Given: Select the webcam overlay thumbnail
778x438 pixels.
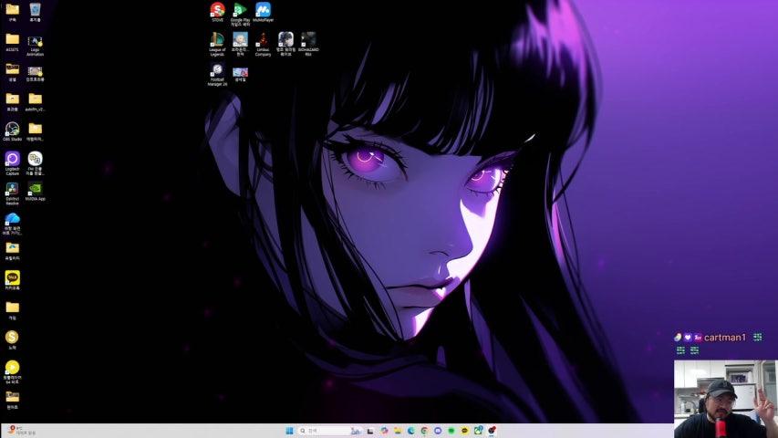Looking at the screenshot, I should pyautogui.click(x=725, y=399).
